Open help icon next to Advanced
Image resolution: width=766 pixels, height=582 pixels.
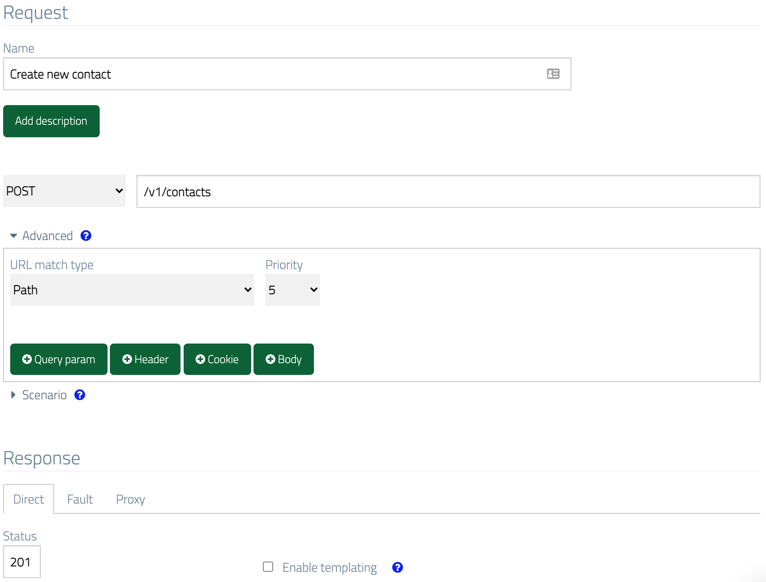click(86, 236)
